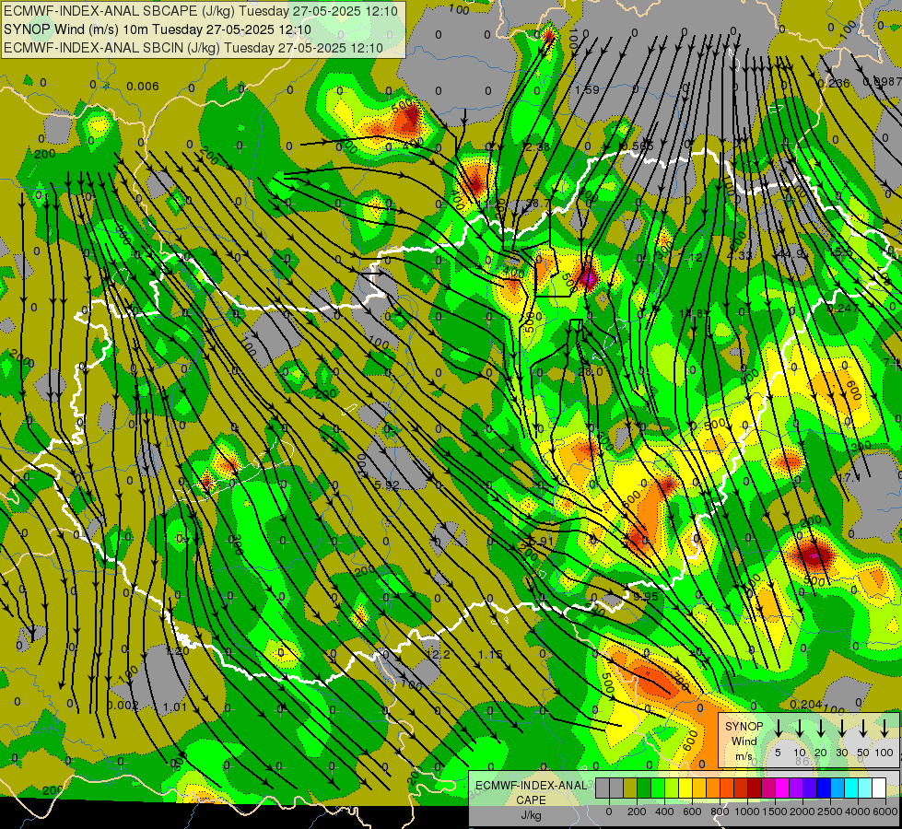This screenshot has width=902, height=829.
Task: Click the 14.8 value on the map
Action: tap(692, 313)
